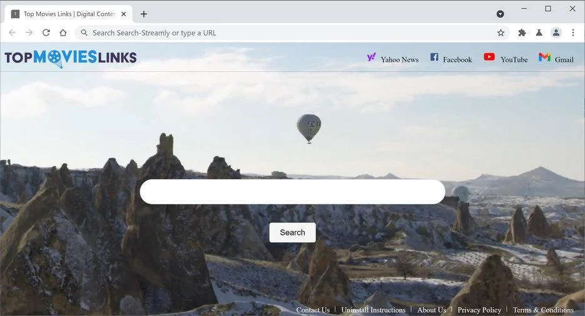Open the Facebook text link
Image resolution: width=585 pixels, height=316 pixels.
point(457,59)
